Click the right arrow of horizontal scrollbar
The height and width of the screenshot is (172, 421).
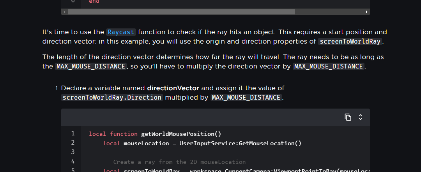[x=367, y=12]
